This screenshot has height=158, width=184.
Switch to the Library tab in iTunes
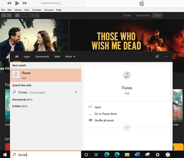127,15
